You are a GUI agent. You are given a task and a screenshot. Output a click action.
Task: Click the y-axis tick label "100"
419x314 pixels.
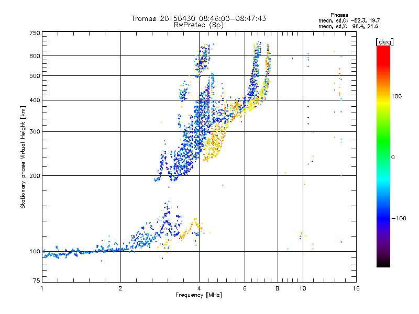point(35,252)
